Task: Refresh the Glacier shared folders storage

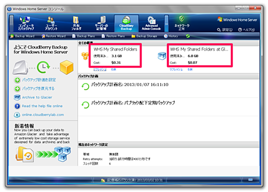Action: coord(176,69)
